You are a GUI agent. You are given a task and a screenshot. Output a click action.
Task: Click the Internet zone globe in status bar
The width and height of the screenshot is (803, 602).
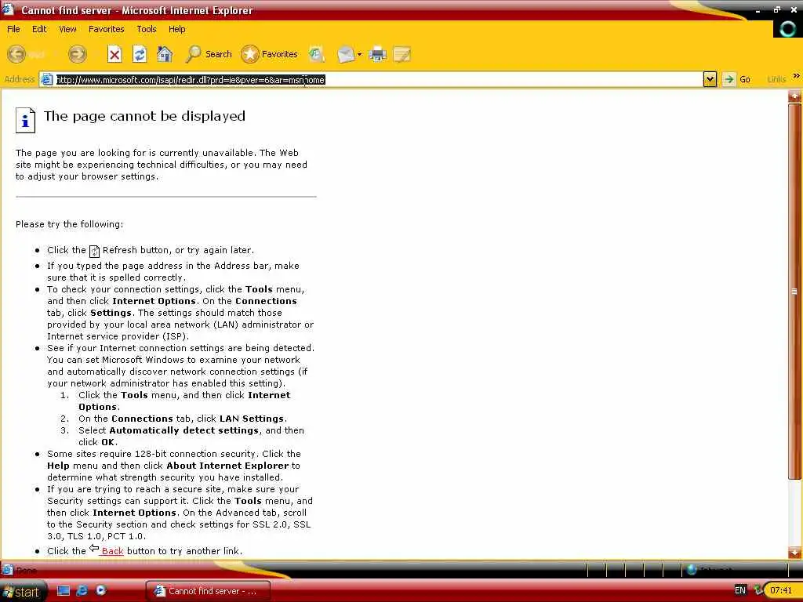[692, 569]
